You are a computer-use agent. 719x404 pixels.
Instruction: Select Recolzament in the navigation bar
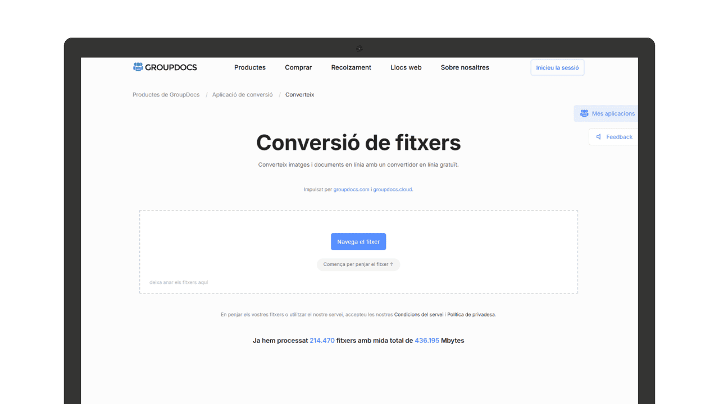point(351,67)
